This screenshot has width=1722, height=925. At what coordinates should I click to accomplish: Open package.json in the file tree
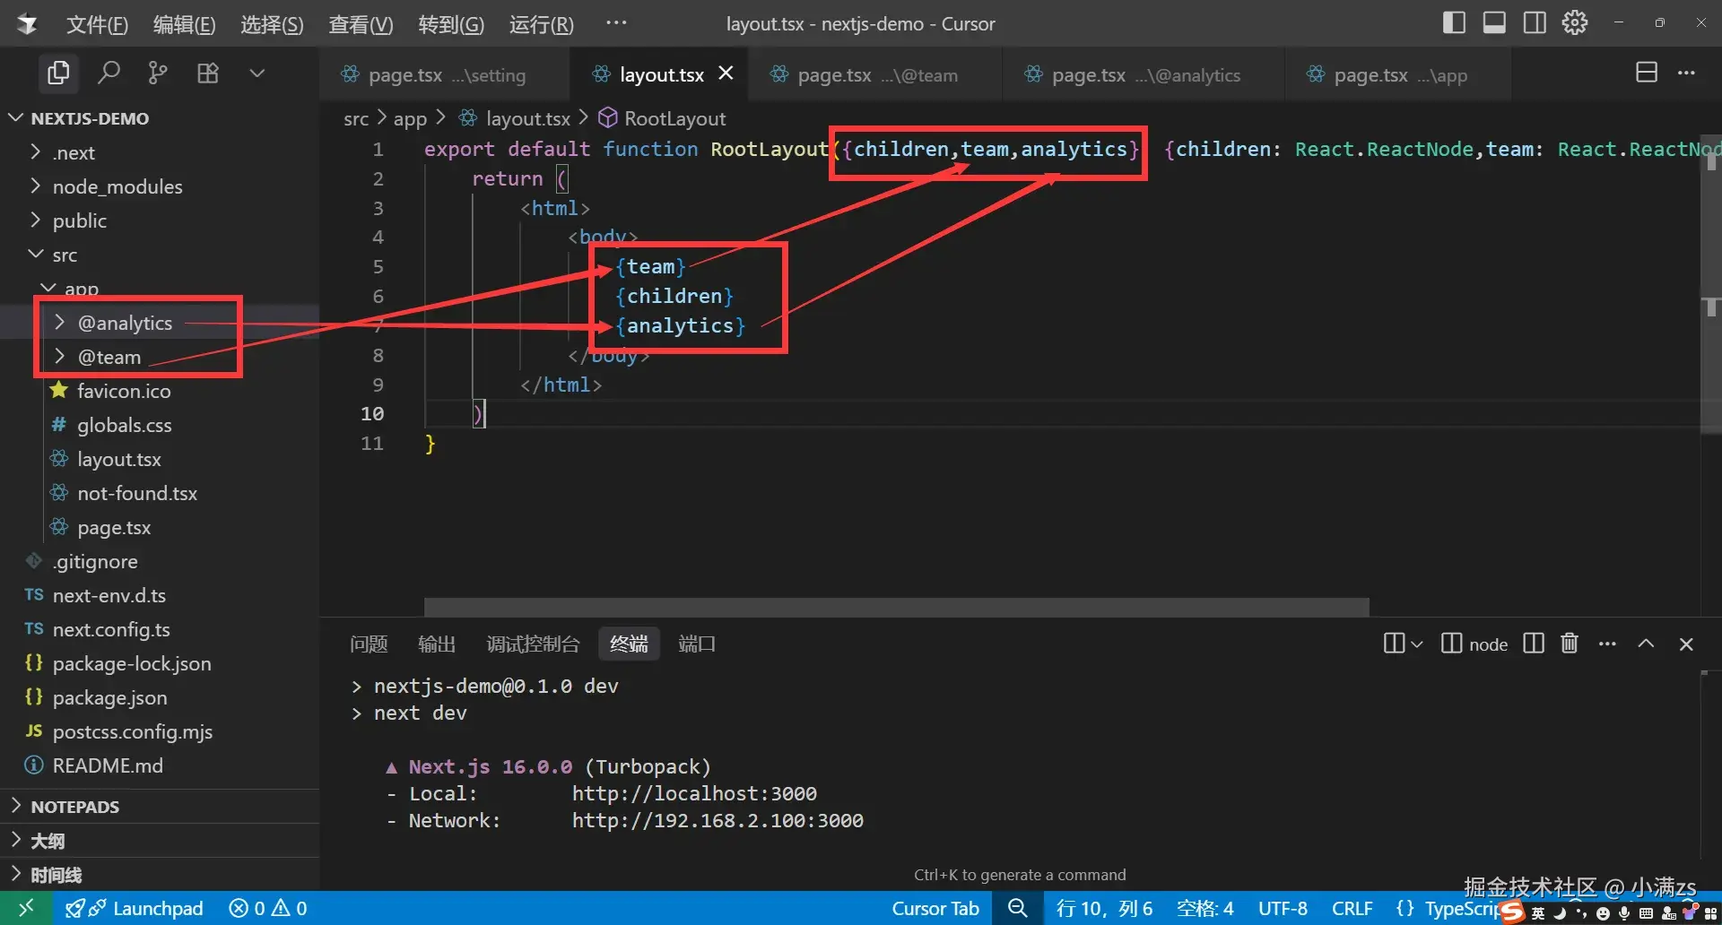(x=109, y=697)
